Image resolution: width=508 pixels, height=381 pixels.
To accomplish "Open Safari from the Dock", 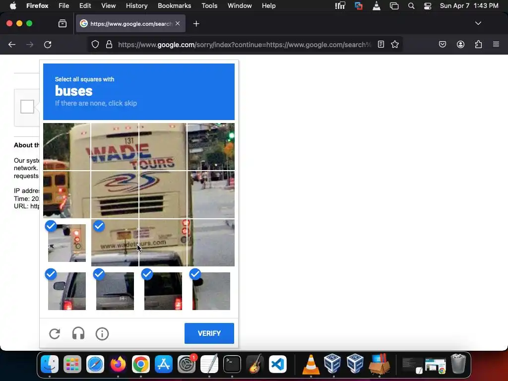I will [x=95, y=364].
